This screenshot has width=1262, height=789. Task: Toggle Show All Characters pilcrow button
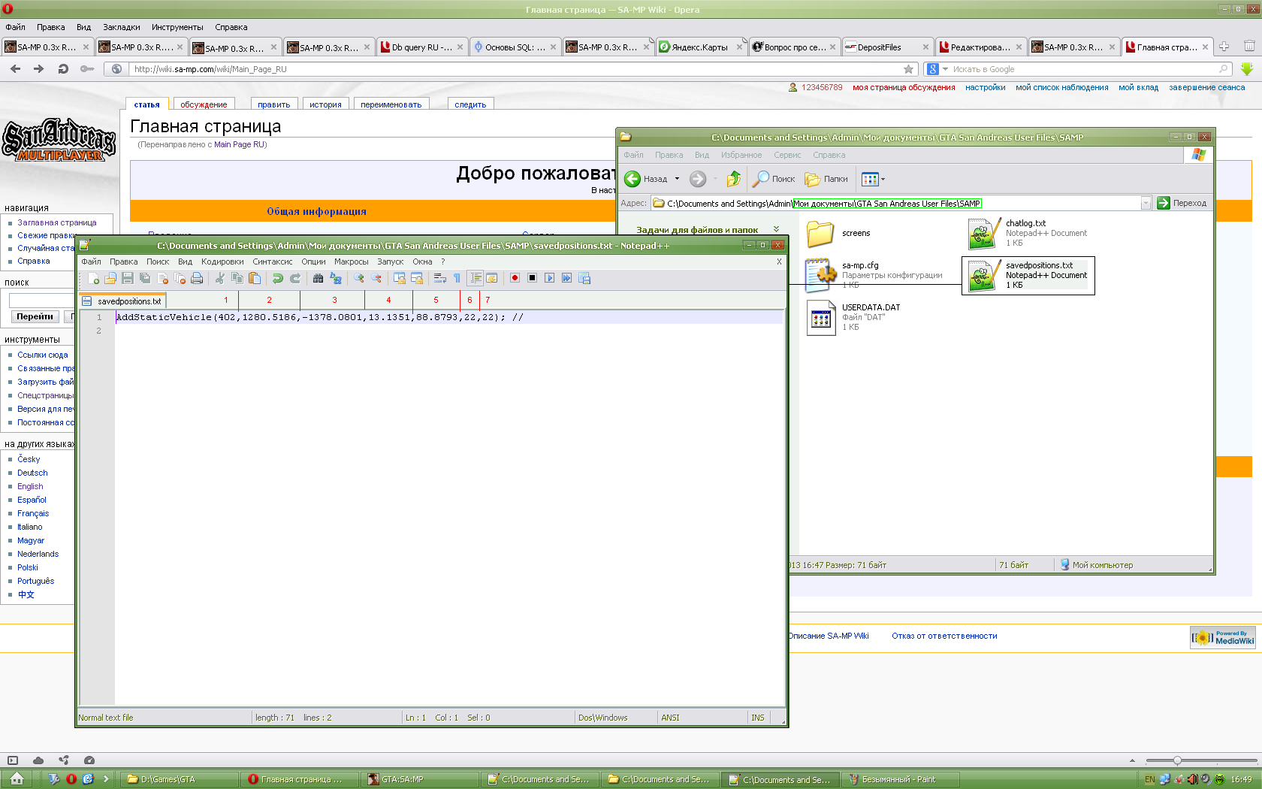(457, 279)
